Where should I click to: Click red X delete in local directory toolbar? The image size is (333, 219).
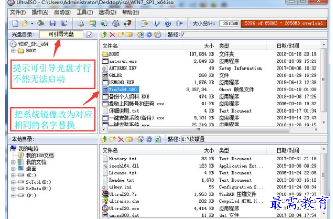pos(121,140)
